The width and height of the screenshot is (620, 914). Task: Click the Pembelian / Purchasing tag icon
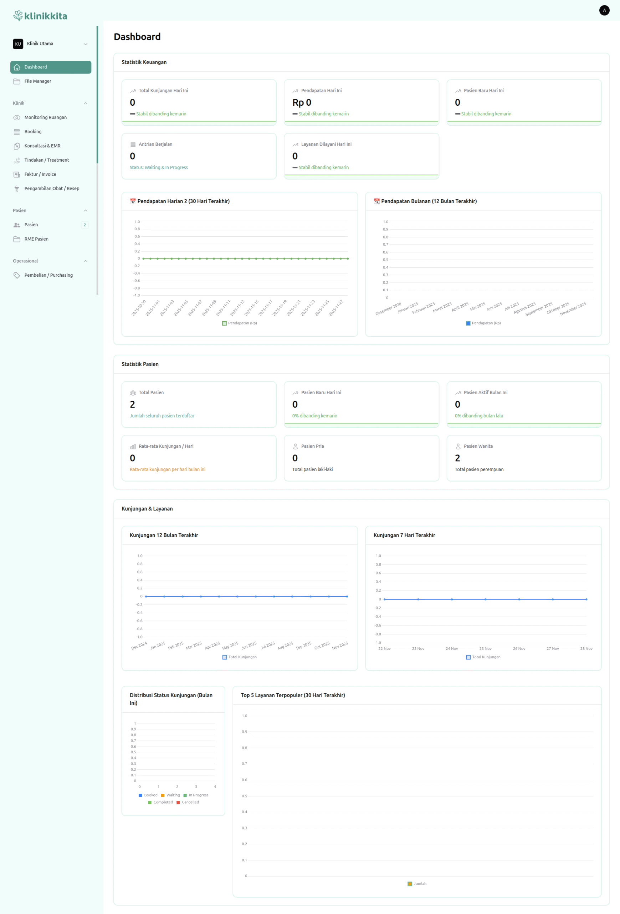pyautogui.click(x=16, y=275)
